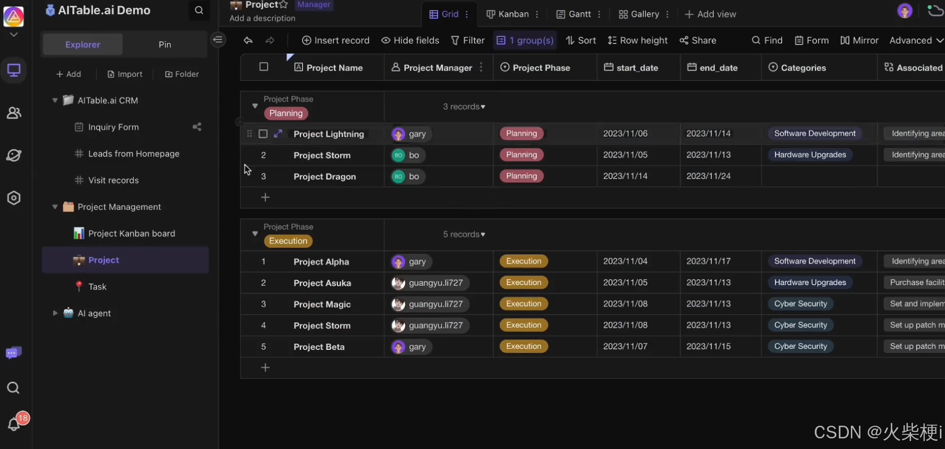This screenshot has width=945, height=449.
Task: Open the Task datasheet
Action: point(125,287)
